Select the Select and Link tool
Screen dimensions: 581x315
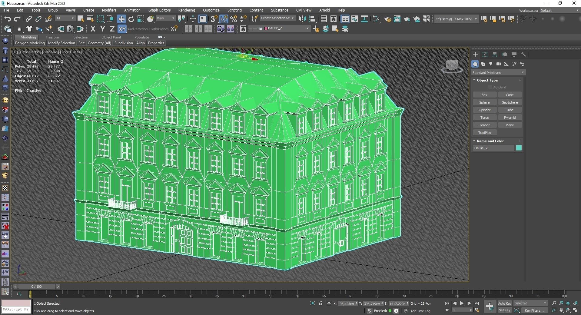(28, 19)
